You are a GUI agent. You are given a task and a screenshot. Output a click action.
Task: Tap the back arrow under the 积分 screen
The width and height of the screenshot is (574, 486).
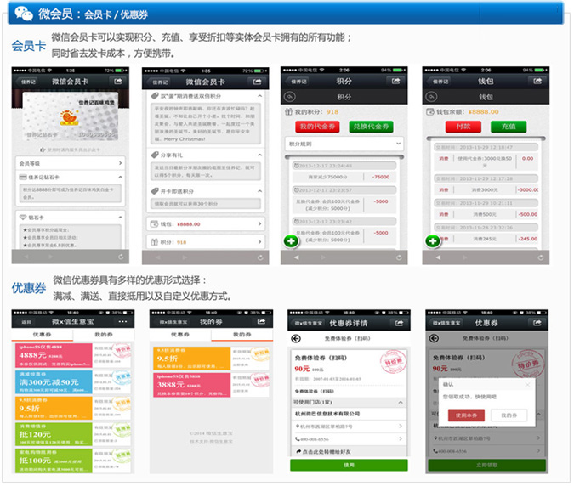[296, 257]
